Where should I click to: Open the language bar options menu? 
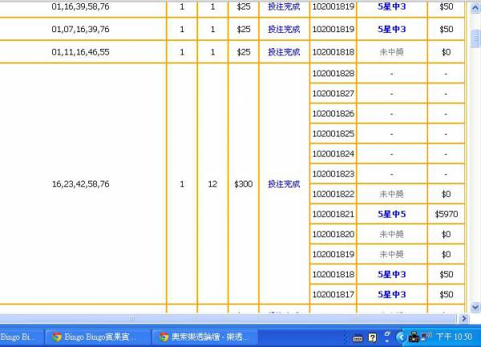click(x=386, y=336)
